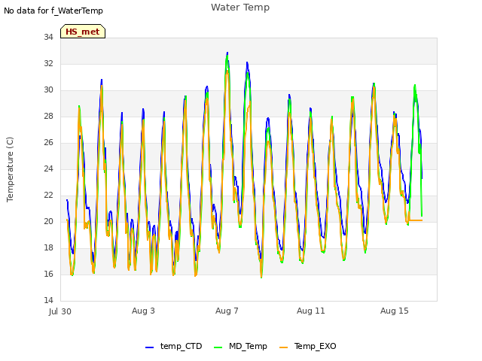Image resolution: width=482 pixels, height=361 pixels.
Task: Select the Water Temp chart title
Action: (x=240, y=8)
